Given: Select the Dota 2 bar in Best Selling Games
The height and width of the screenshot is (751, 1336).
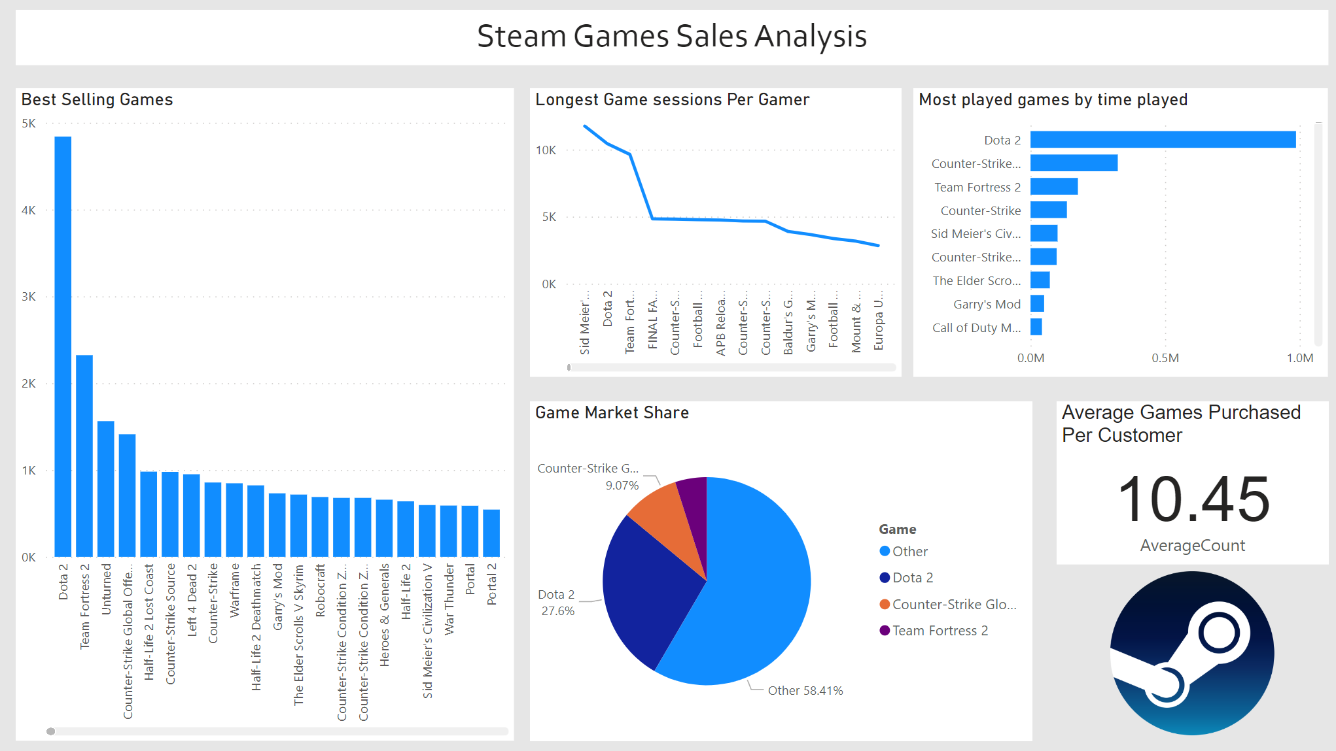Looking at the screenshot, I should pyautogui.click(x=63, y=346).
